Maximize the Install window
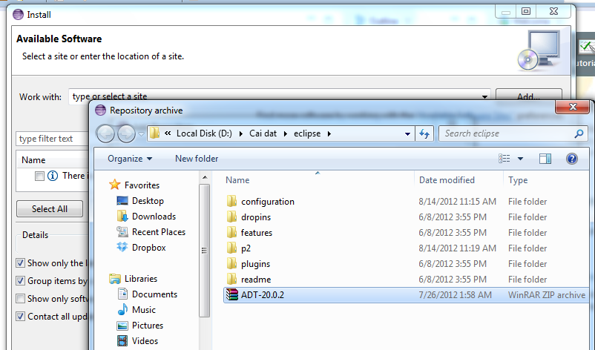This screenshot has width=595, height=350. pyautogui.click(x=526, y=11)
